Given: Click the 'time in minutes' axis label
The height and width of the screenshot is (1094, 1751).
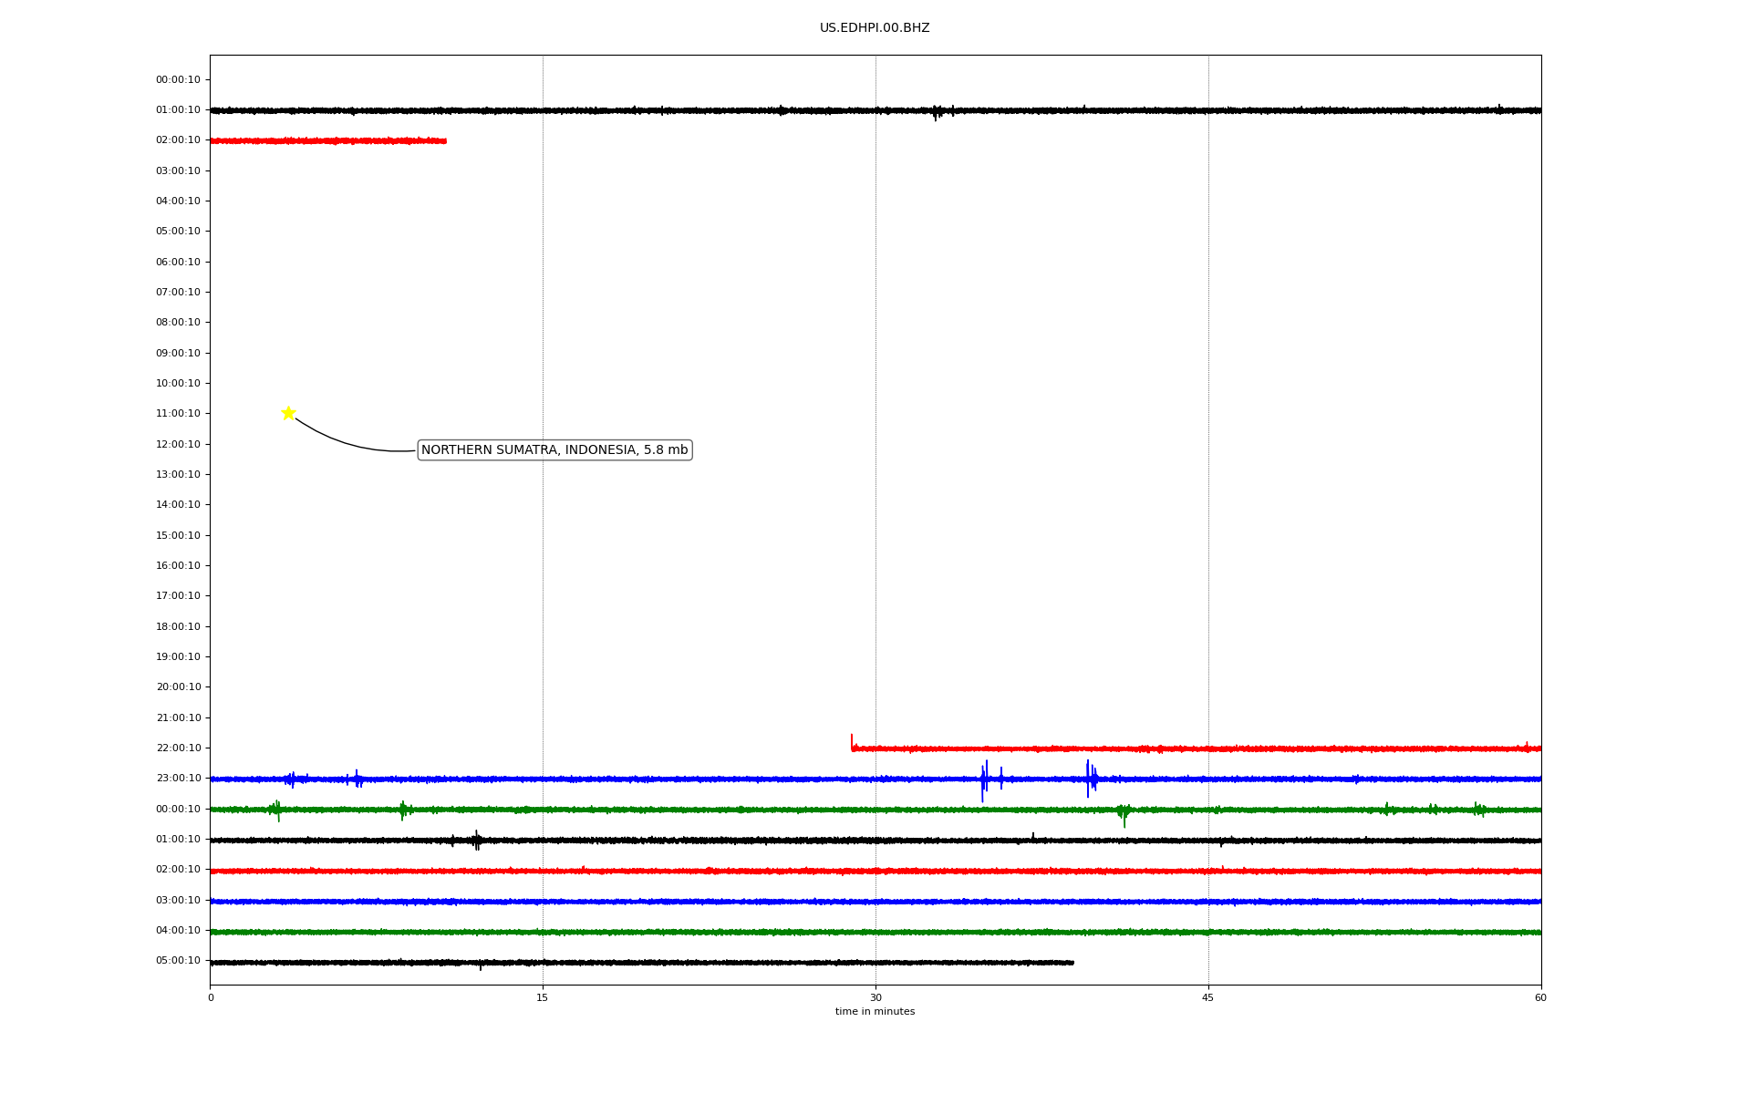Looking at the screenshot, I should click(x=875, y=1012).
